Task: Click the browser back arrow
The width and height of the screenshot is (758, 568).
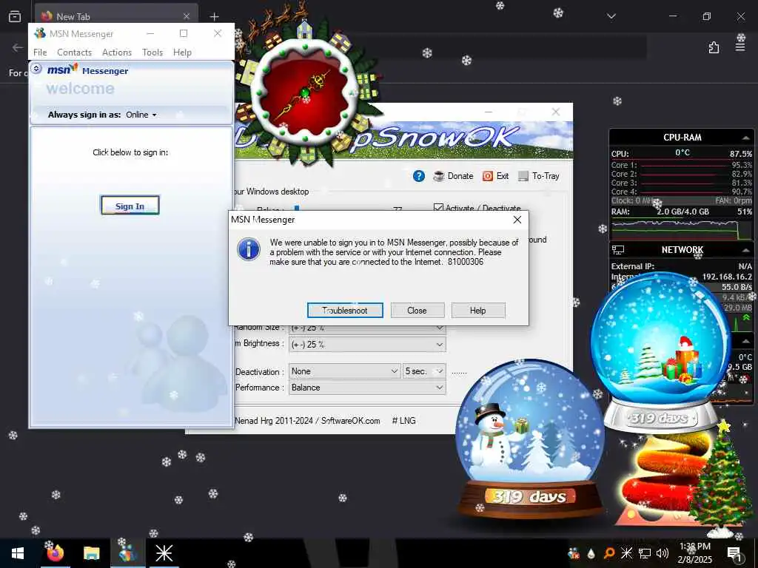Action: pyautogui.click(x=18, y=47)
